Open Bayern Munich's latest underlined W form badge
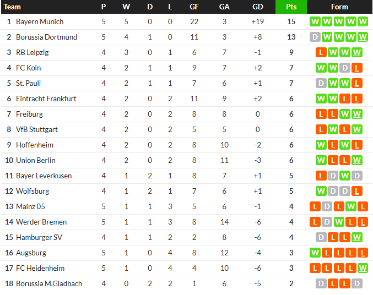This screenshot has height=295, width=373. [363, 21]
